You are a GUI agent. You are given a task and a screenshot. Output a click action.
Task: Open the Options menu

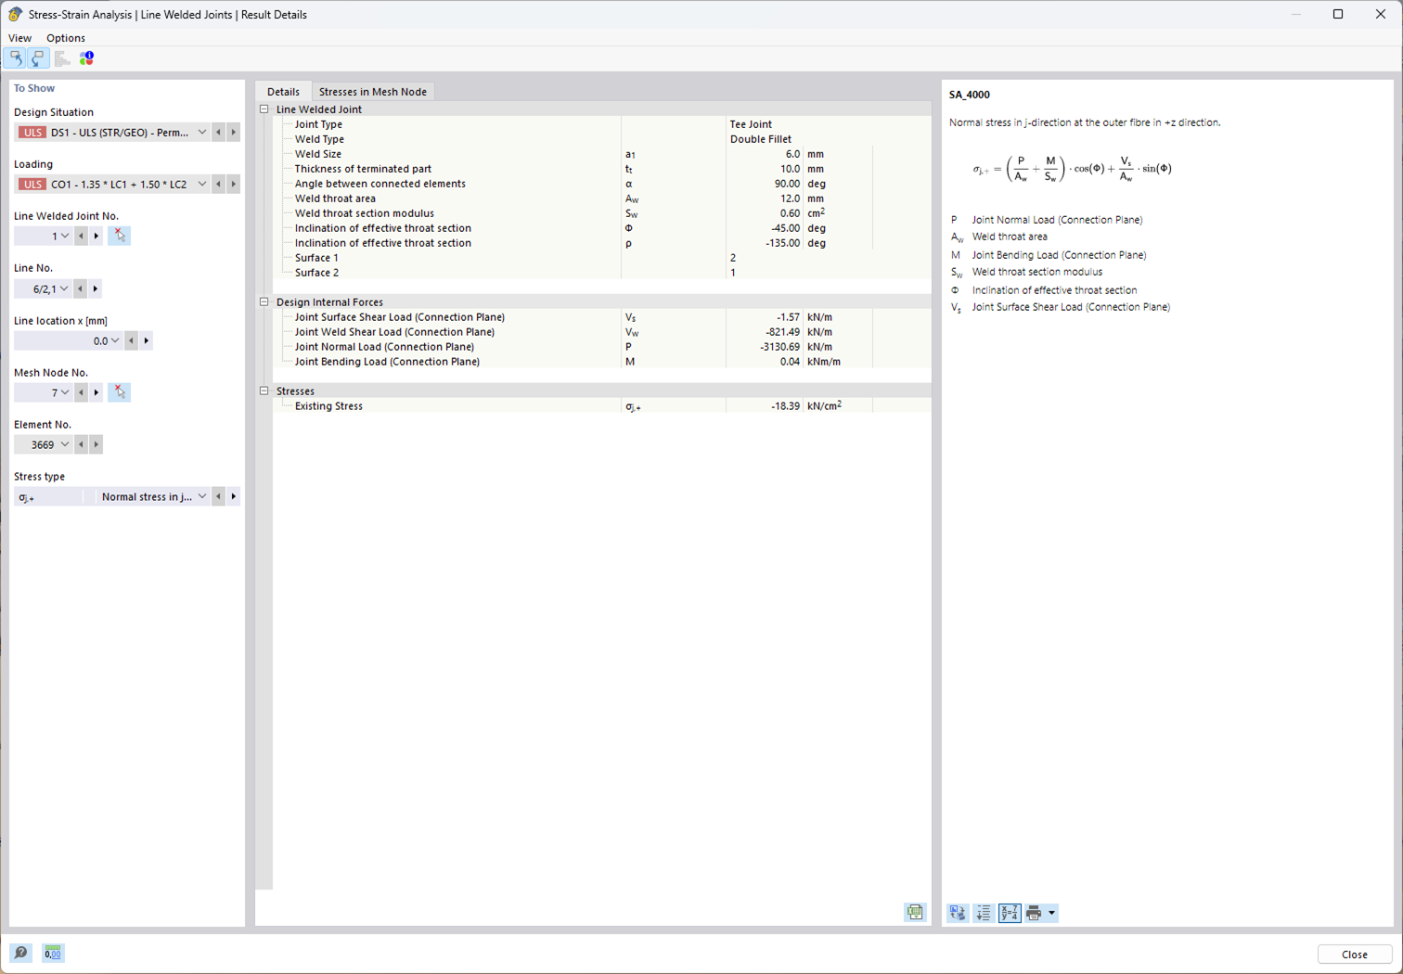[66, 38]
